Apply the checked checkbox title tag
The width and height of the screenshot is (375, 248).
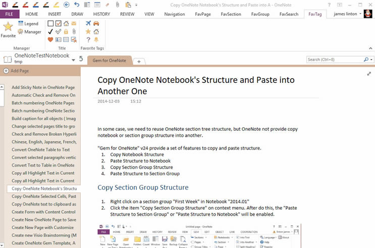tap(59, 23)
